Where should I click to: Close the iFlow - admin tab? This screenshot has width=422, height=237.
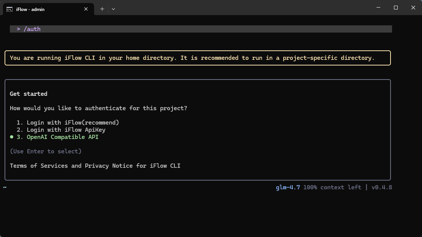coord(86,9)
